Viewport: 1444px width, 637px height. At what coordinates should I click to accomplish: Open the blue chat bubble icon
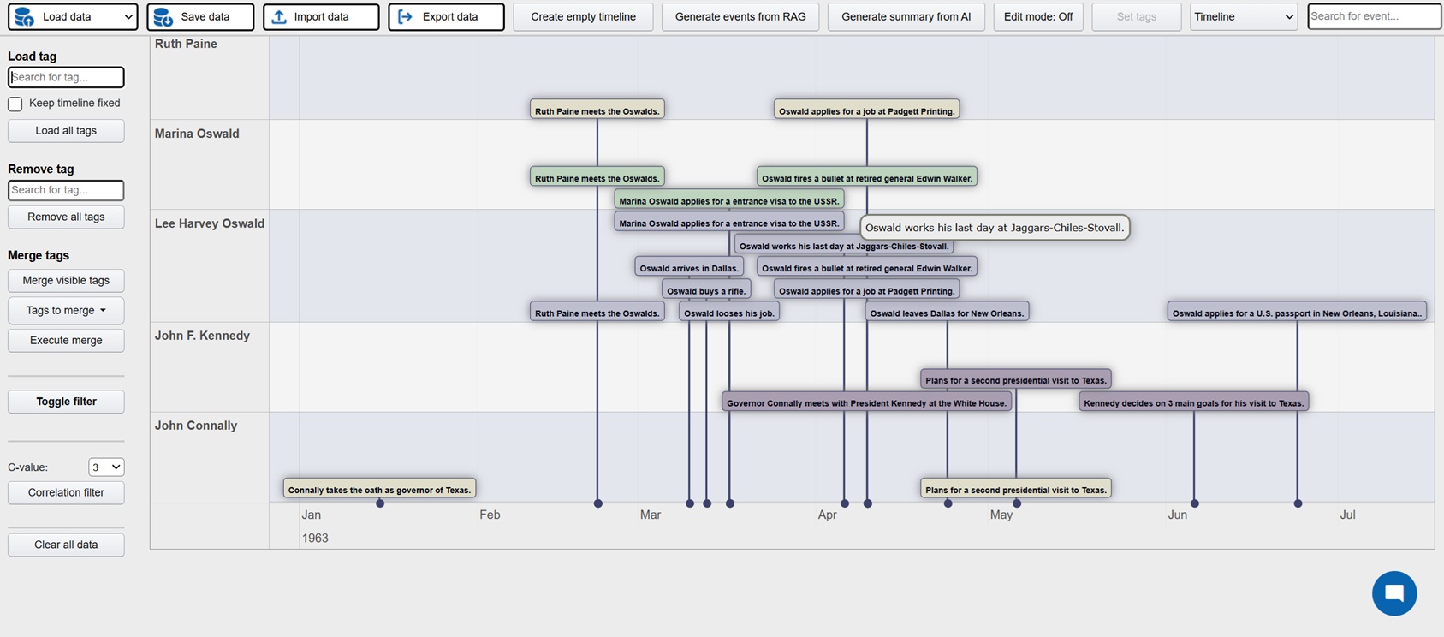(1393, 593)
